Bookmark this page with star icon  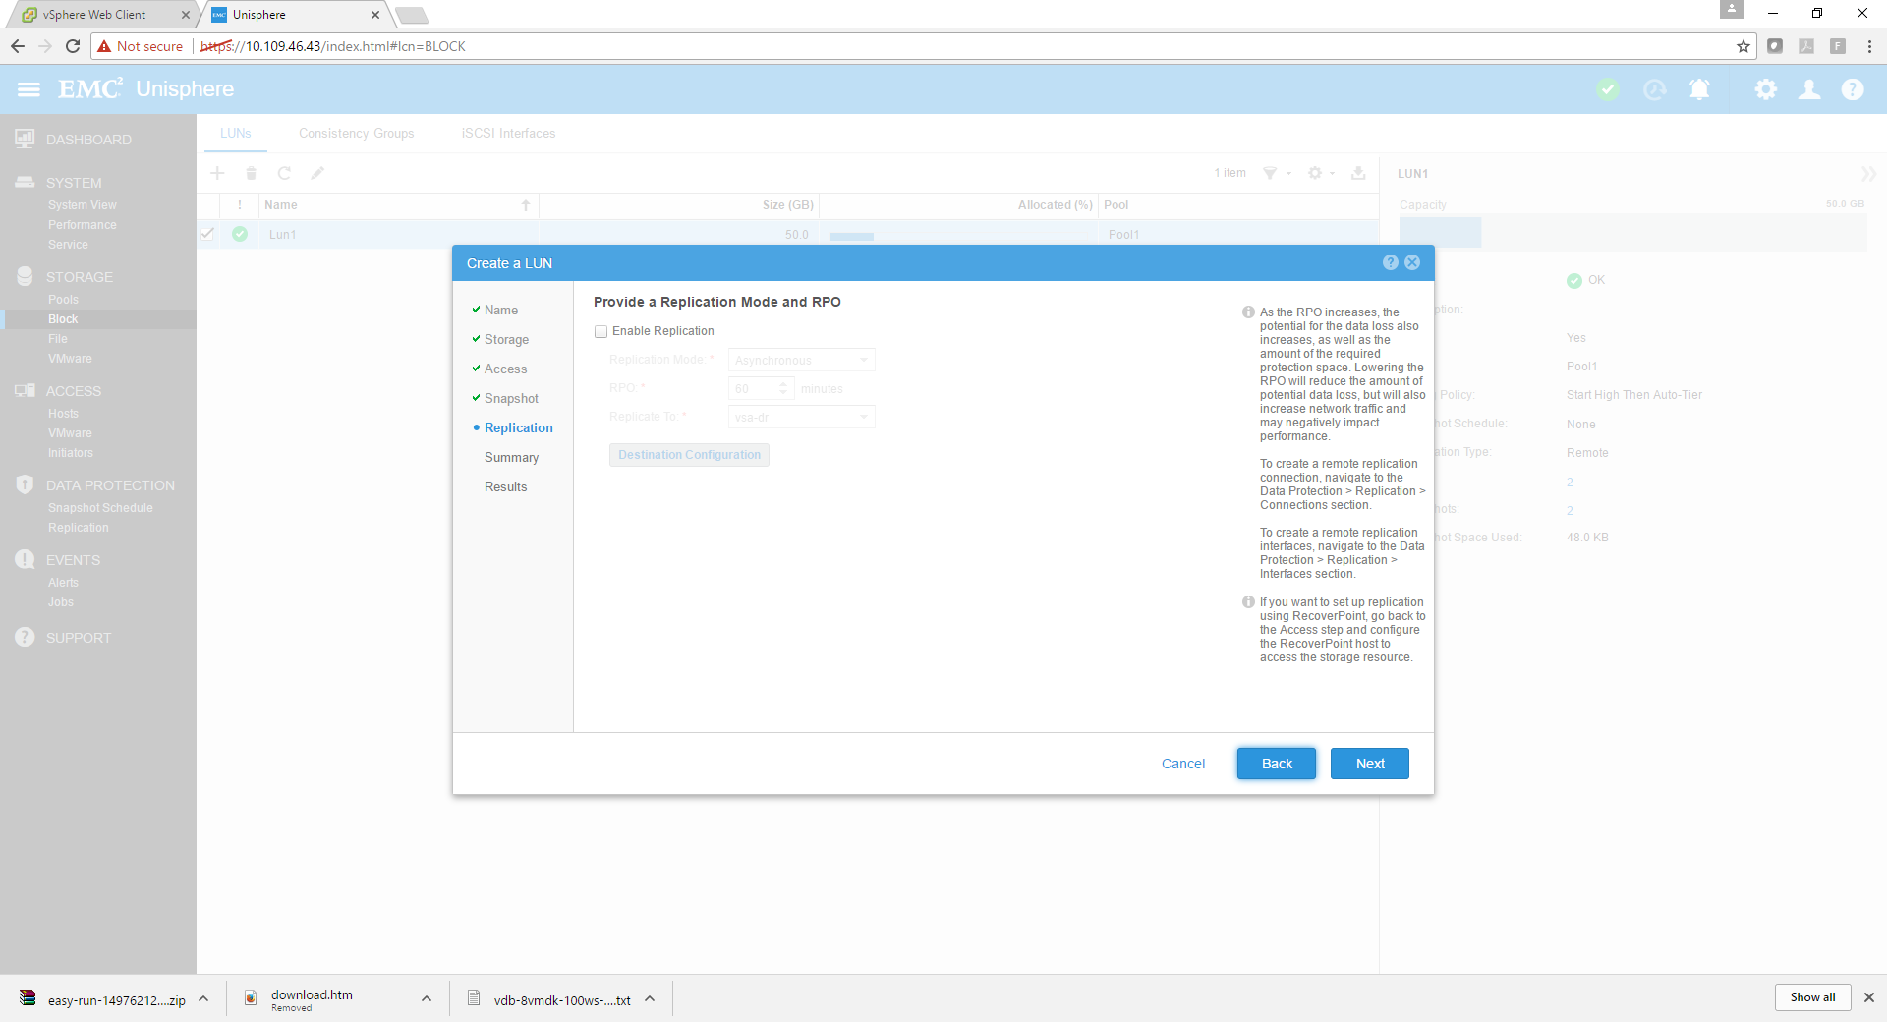[1743, 46]
